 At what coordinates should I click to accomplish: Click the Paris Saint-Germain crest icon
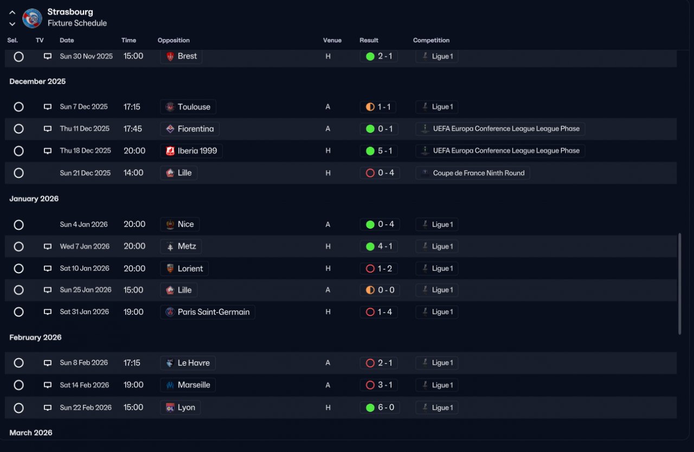pos(170,312)
